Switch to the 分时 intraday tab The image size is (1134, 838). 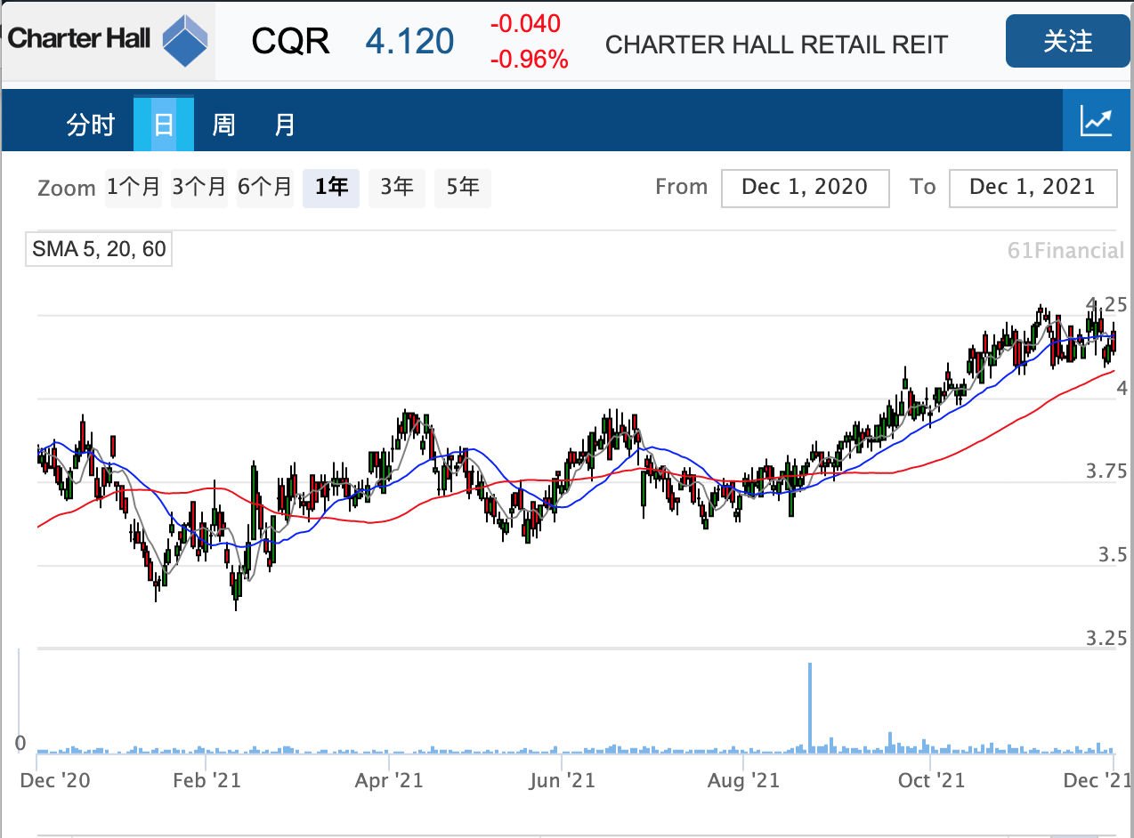pos(91,124)
